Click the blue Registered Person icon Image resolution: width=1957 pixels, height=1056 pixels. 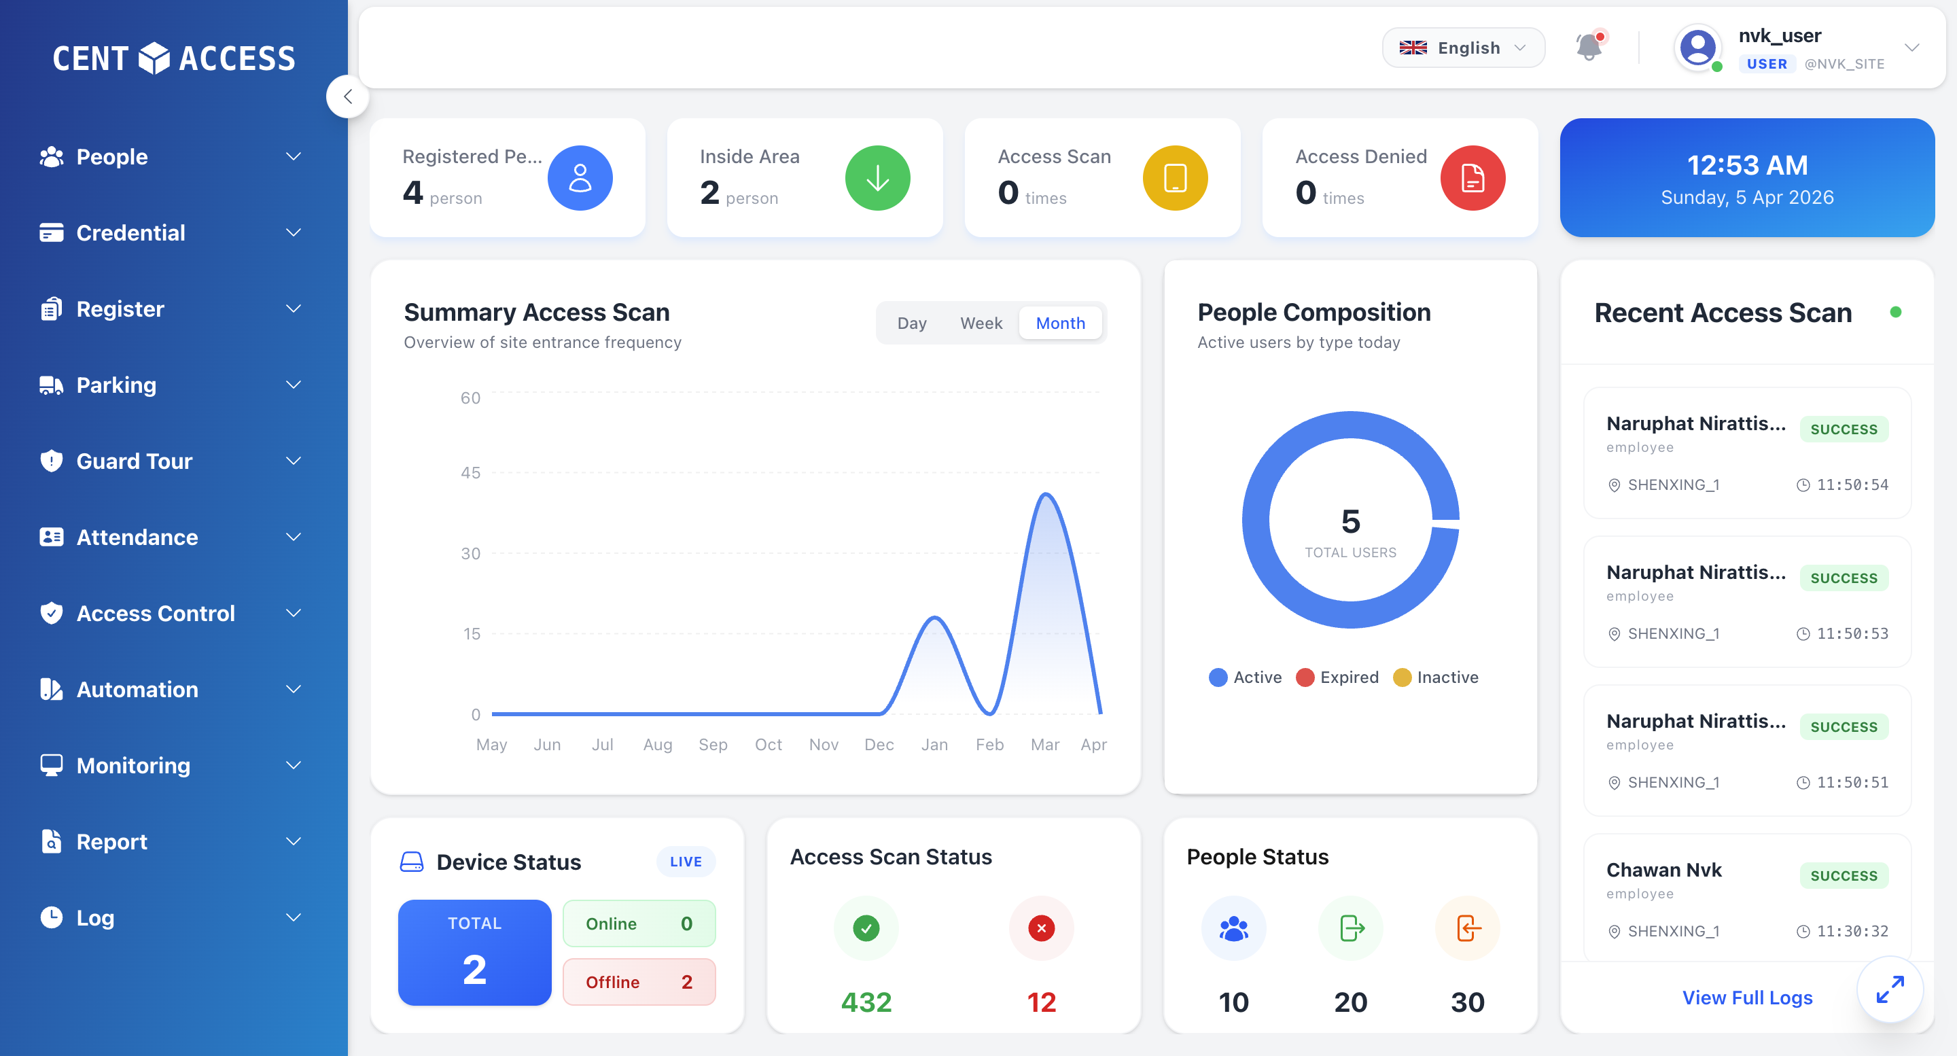coord(580,178)
